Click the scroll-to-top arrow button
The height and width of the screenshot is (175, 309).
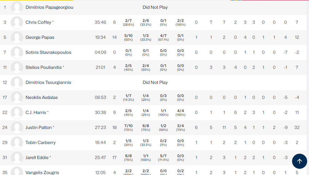tap(299, 161)
